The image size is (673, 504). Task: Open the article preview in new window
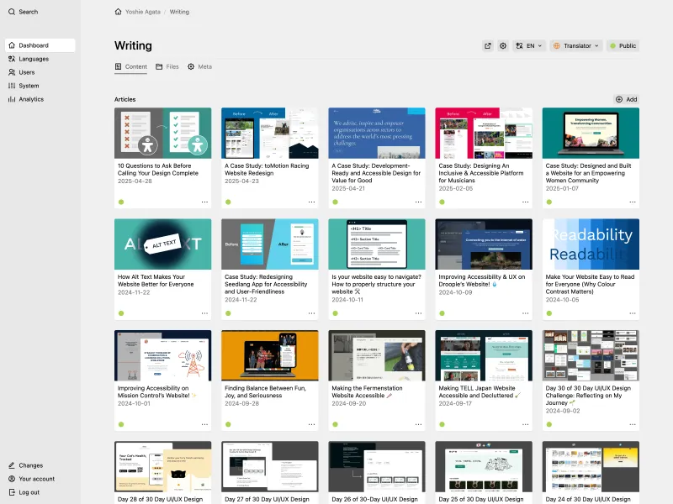point(488,46)
